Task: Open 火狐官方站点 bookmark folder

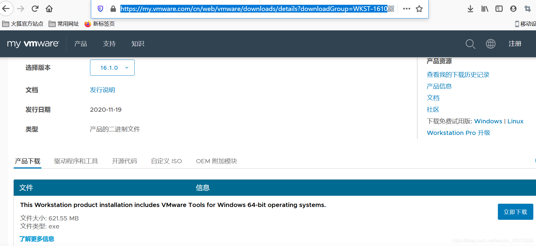Action: pos(23,24)
